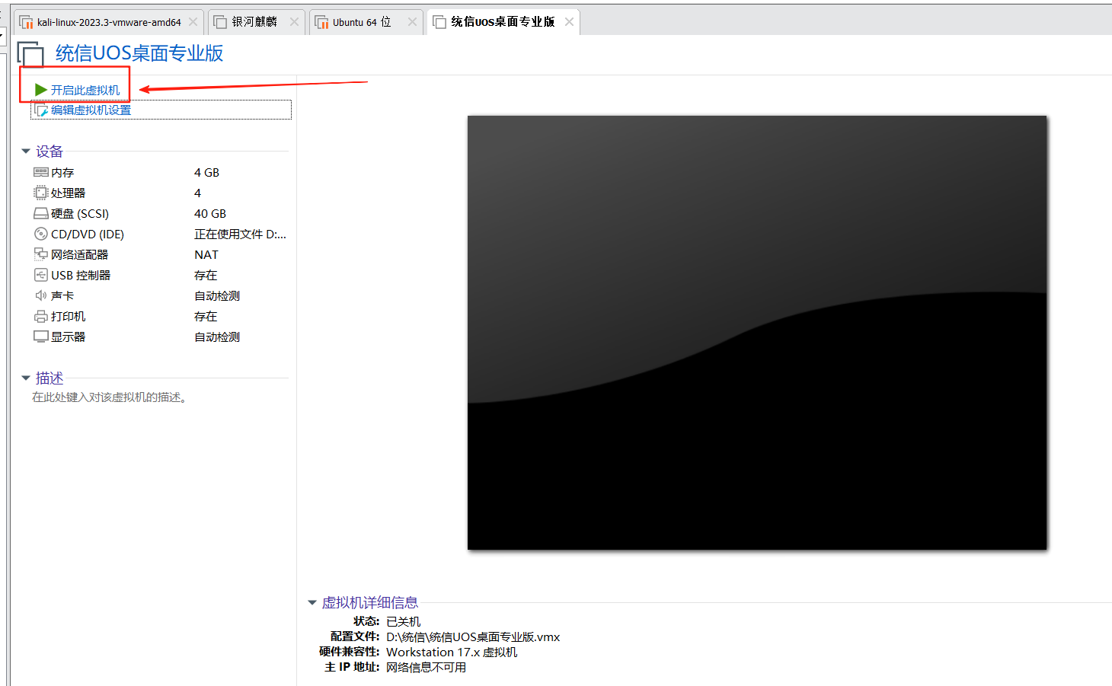Click the CD/DVD (IDE) disc icon
This screenshot has height=686, width=1112.
tap(41, 235)
